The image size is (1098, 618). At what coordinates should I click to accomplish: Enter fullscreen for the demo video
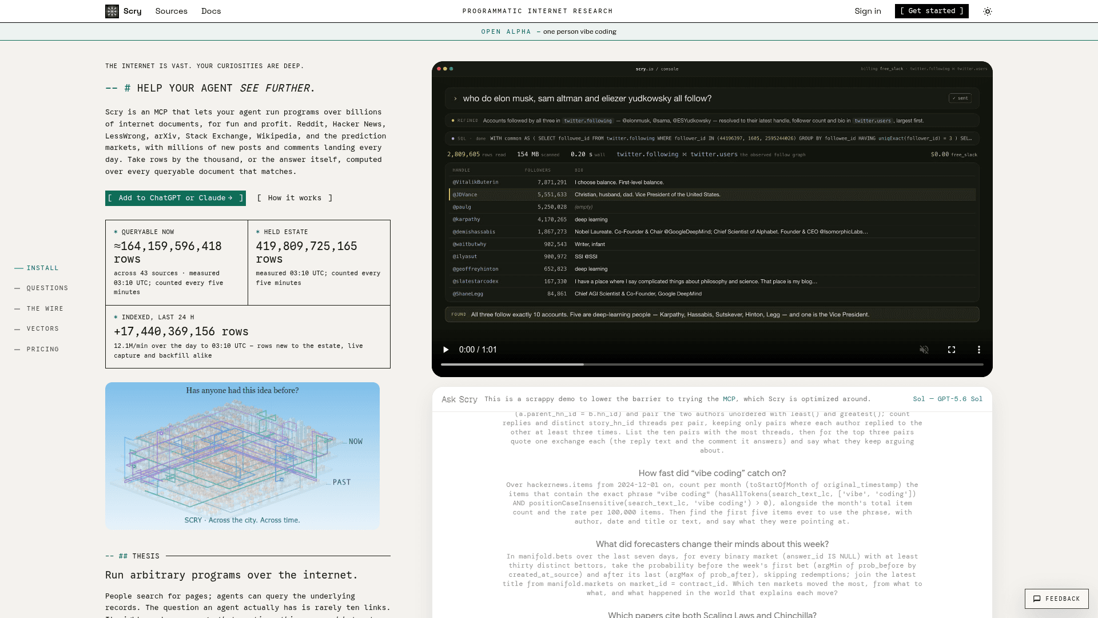(952, 350)
